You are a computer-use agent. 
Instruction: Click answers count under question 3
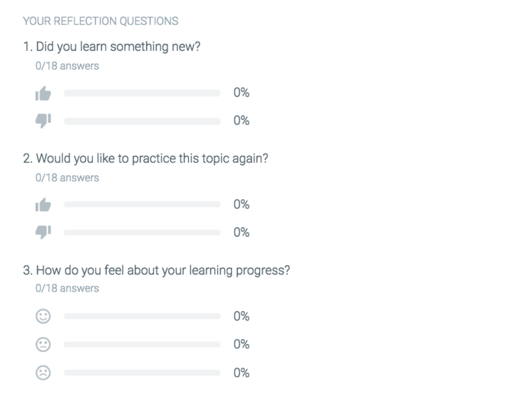(67, 288)
